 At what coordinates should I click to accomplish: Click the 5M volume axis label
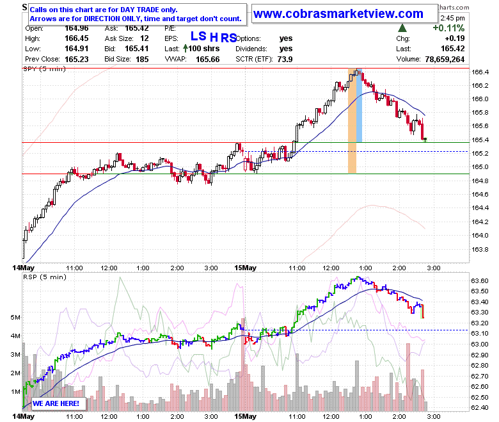point(15,317)
